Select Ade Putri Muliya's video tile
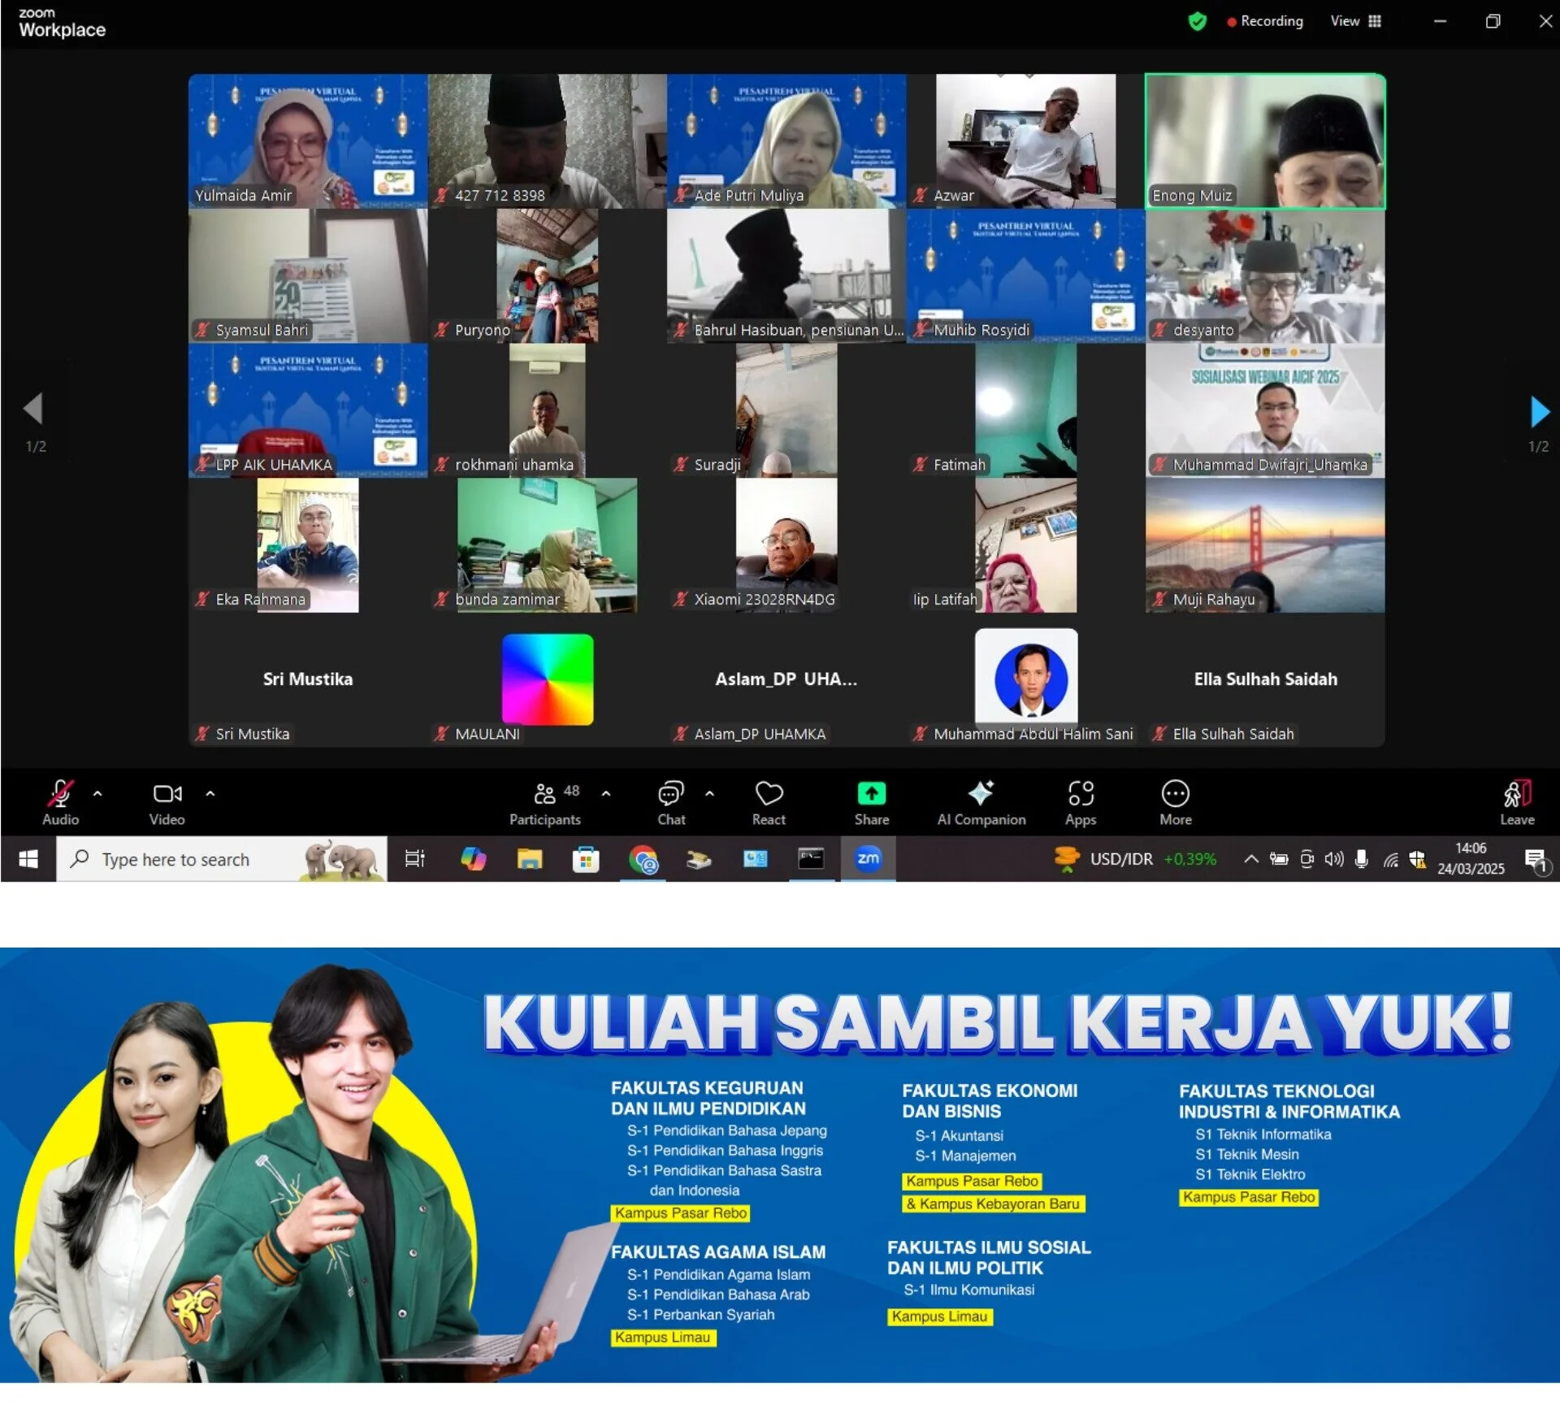Image resolution: width=1560 pixels, height=1414 pixels. click(786, 141)
